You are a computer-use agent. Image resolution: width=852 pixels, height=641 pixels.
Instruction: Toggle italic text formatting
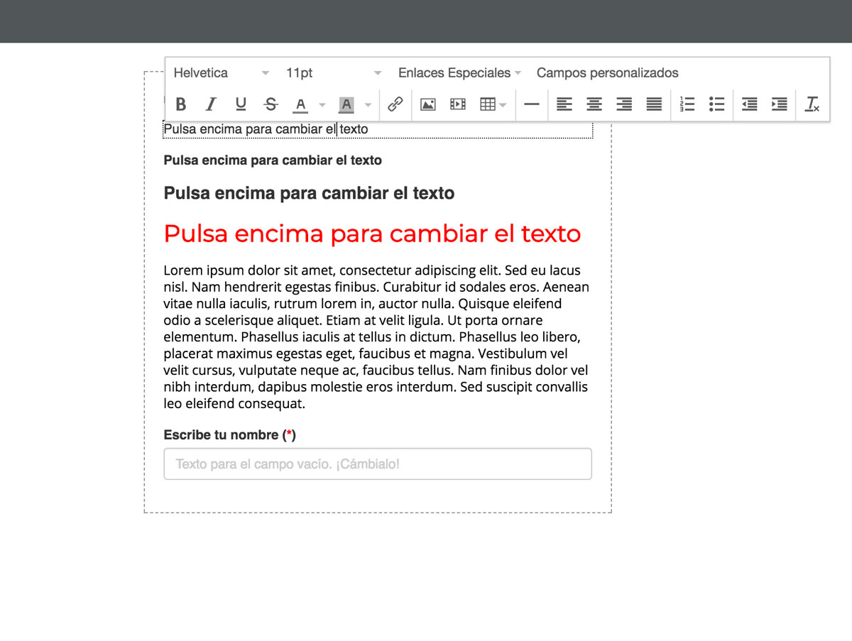point(211,104)
